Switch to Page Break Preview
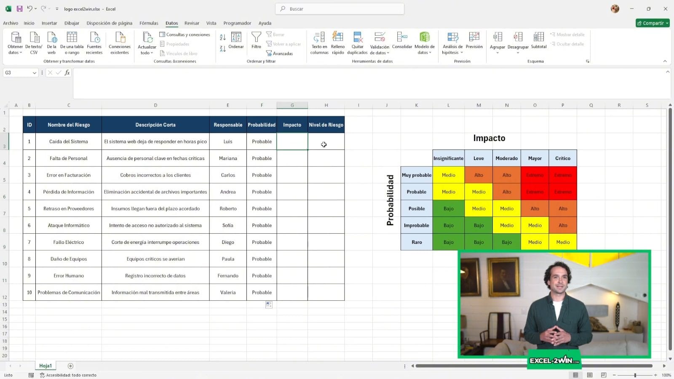Screen dimensions: 674x379 click(x=604, y=375)
